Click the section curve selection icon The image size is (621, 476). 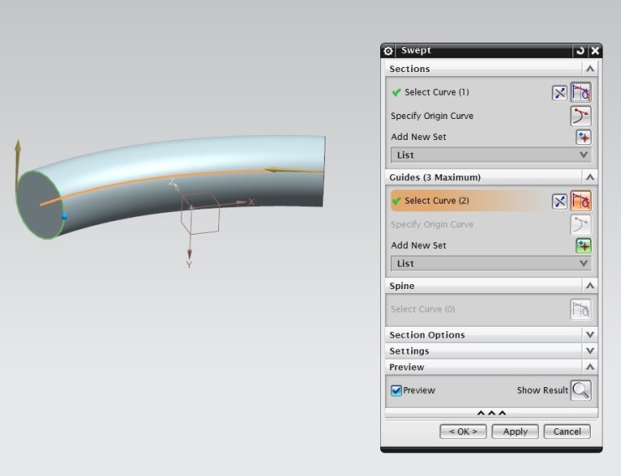pyautogui.click(x=581, y=93)
